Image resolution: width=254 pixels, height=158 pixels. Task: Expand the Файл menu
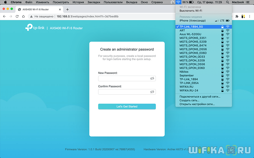click(29, 2)
